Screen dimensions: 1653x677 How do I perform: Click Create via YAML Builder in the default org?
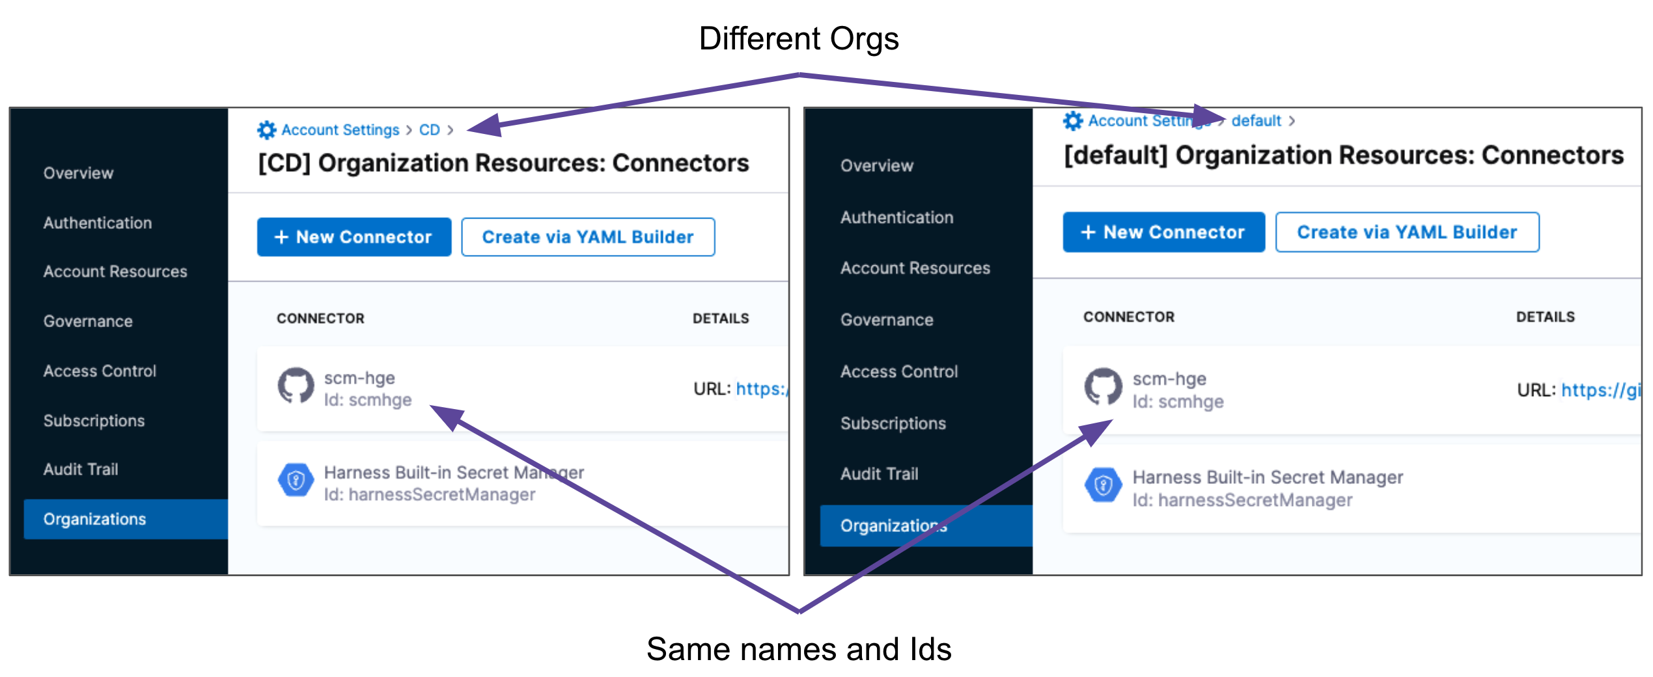click(x=1406, y=232)
